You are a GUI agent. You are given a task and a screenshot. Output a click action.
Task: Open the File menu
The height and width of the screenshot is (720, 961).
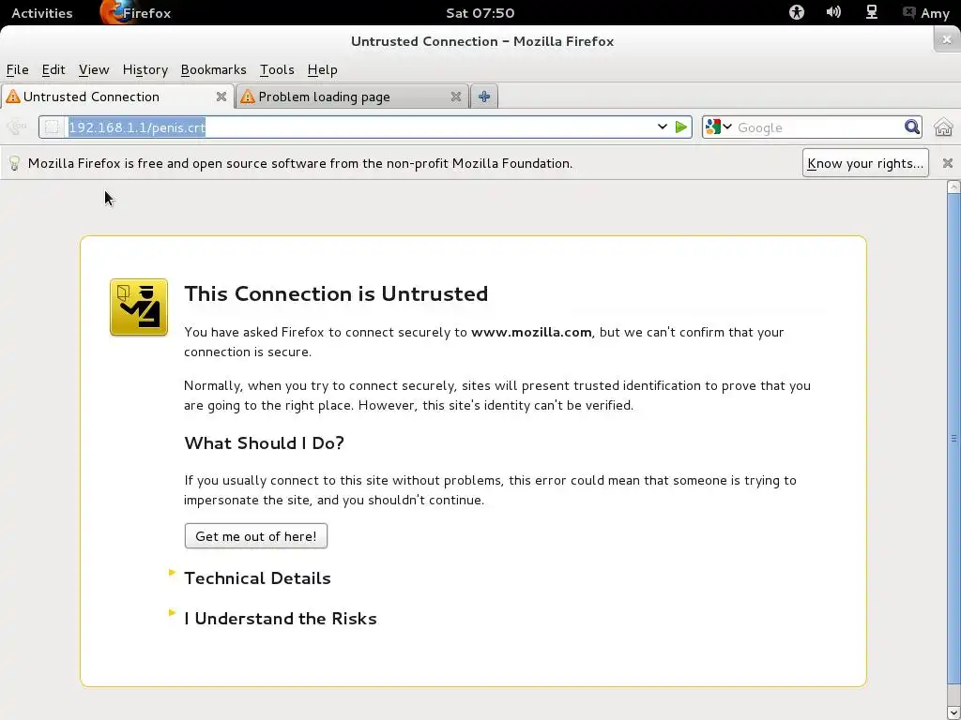(17, 69)
